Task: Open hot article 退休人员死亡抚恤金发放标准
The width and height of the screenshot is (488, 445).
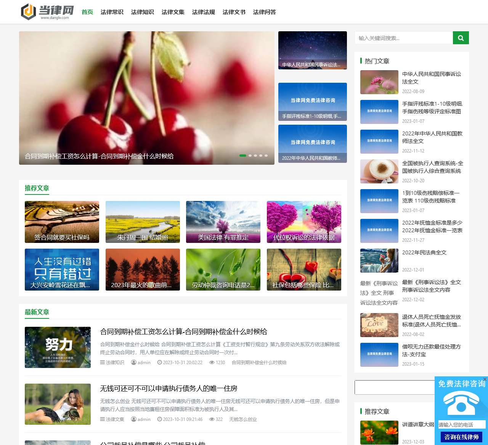Action: point(432,321)
